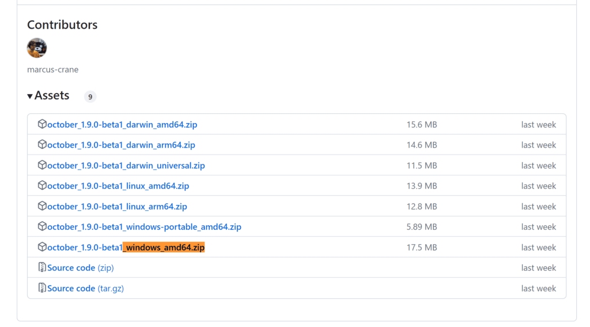Click the file-zip icon beside Source code (tar.gz)
The image size is (590, 327).
point(42,288)
